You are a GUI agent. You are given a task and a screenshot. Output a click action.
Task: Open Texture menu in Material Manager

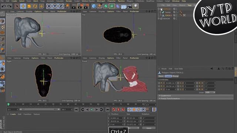37,114
